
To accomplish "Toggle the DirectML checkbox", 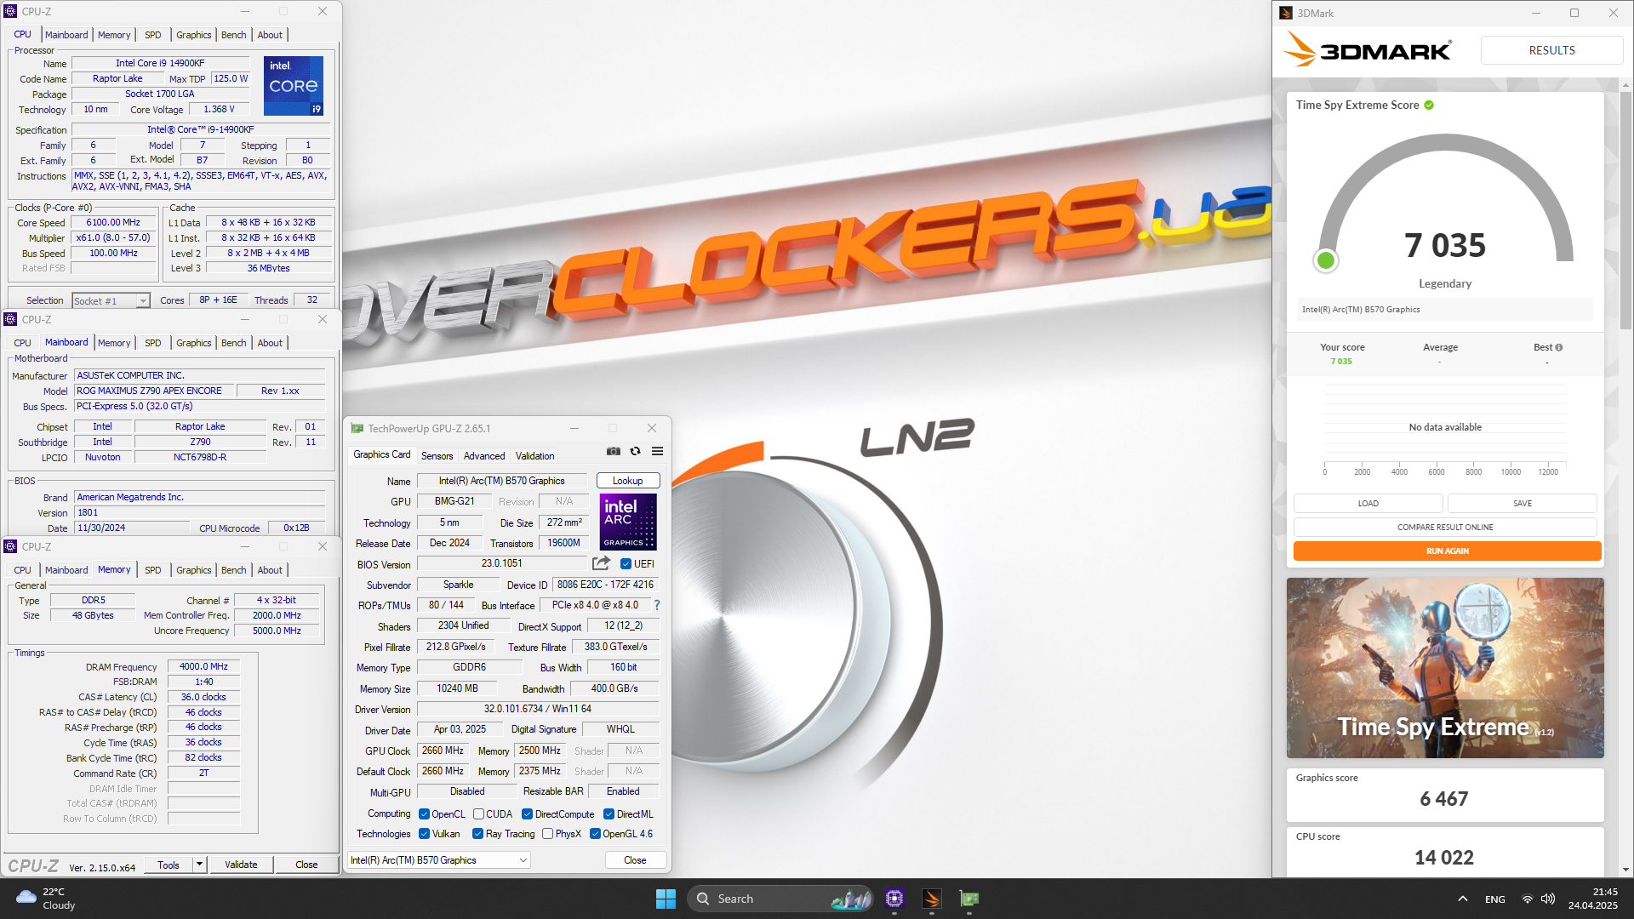I will pyautogui.click(x=608, y=814).
